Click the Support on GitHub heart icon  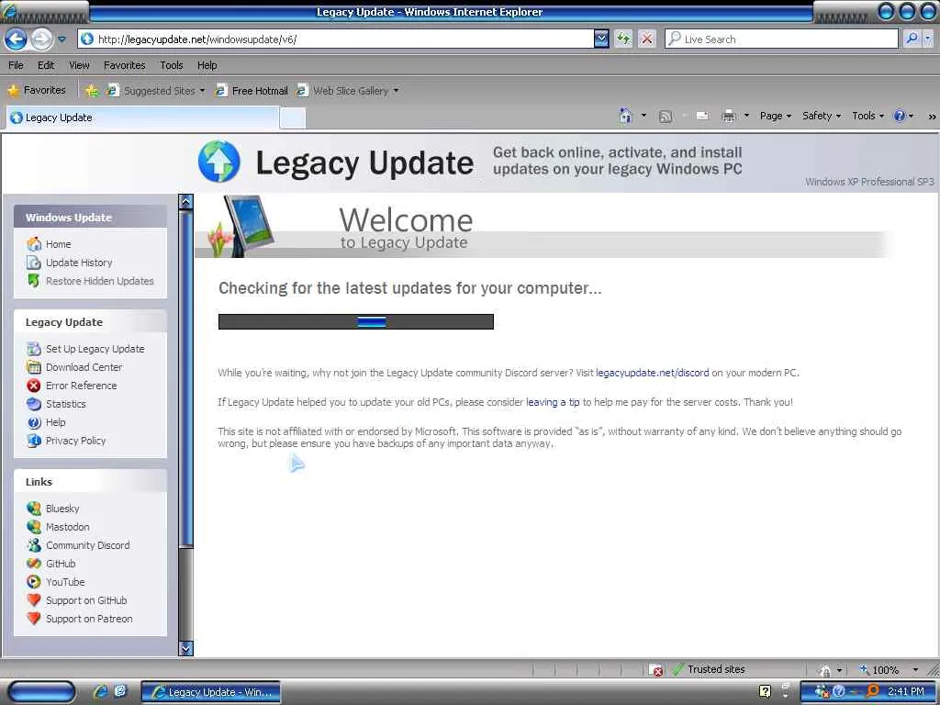(x=34, y=600)
